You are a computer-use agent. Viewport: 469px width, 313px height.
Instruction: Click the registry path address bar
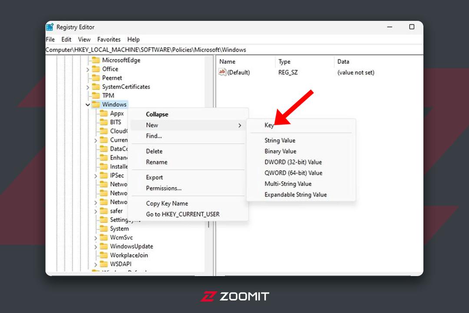click(234, 50)
